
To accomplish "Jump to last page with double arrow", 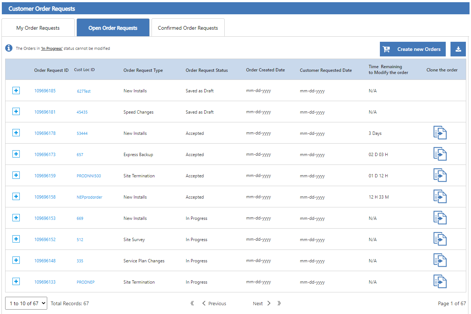I will (x=279, y=303).
